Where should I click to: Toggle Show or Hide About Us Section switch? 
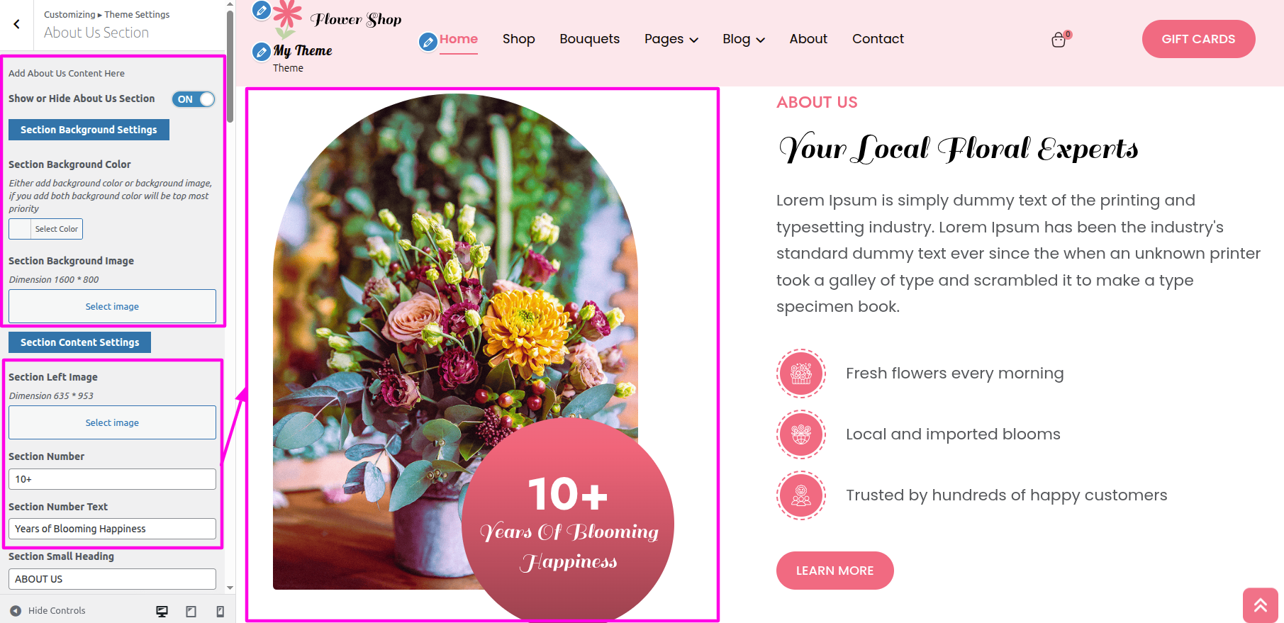click(x=193, y=99)
